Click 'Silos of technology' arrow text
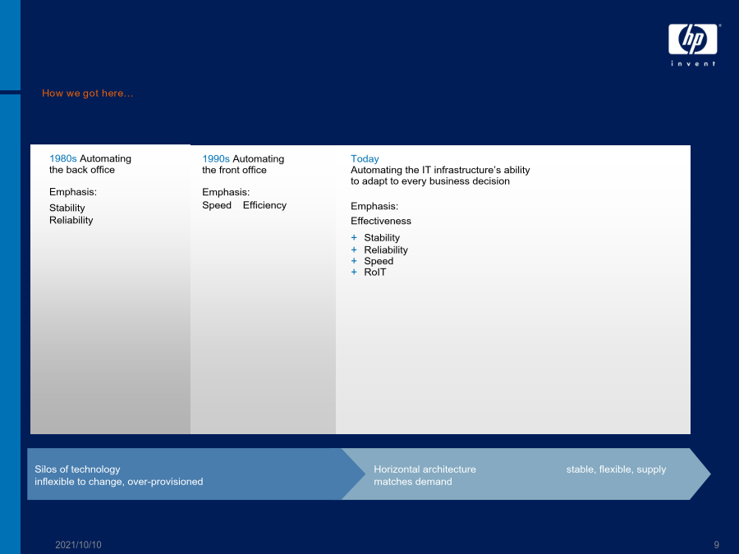The height and width of the screenshot is (554, 739). [x=77, y=469]
